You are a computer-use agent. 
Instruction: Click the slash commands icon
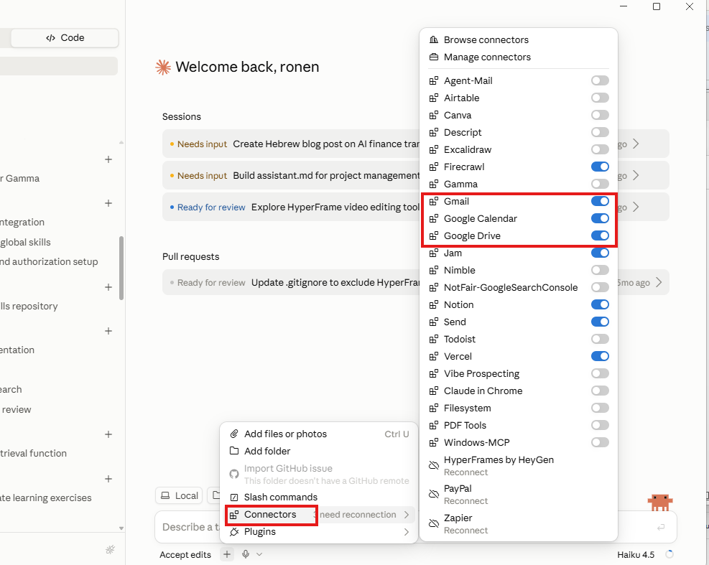click(x=233, y=498)
